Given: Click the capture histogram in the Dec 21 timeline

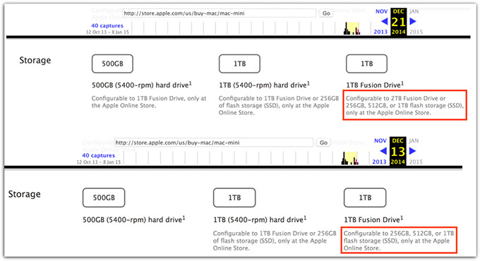Looking at the screenshot, I should pyautogui.click(x=352, y=28).
